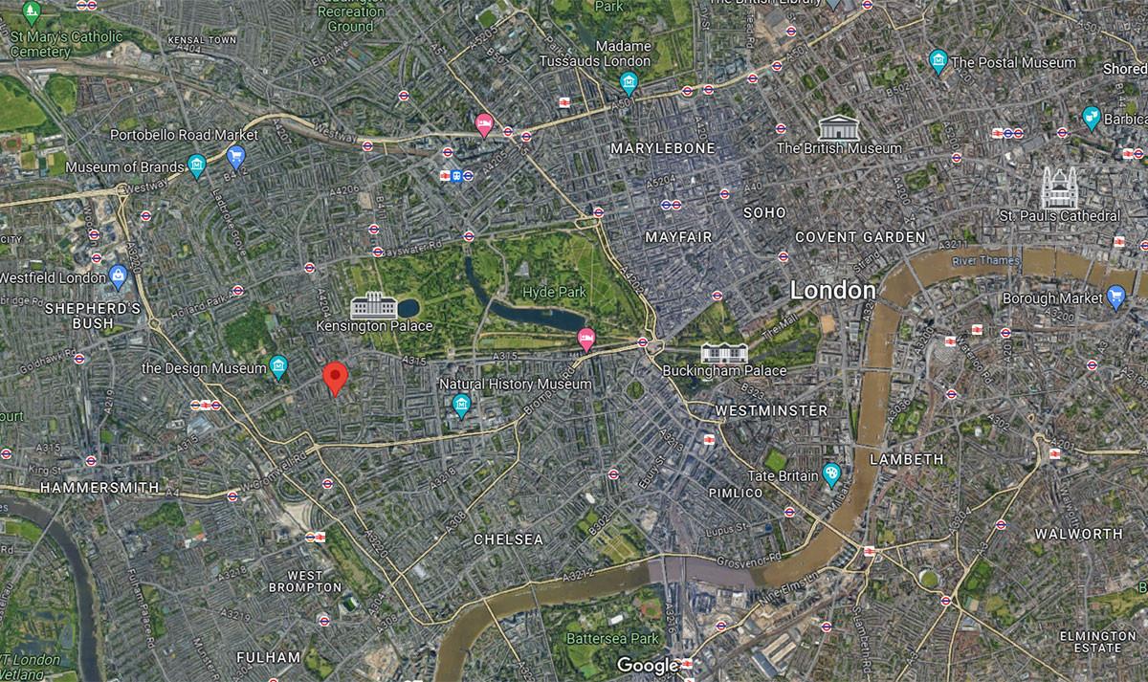This screenshot has height=682, width=1148.
Task: Click the Google logo watermark
Action: [648, 665]
